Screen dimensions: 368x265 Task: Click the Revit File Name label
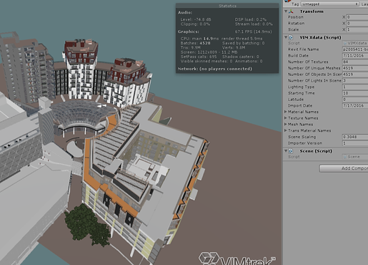pyautogui.click(x=303, y=49)
